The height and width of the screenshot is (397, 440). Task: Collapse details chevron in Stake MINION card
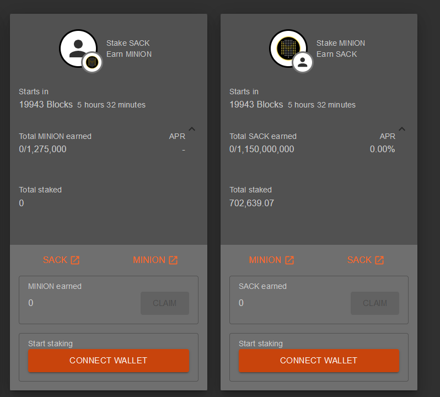[402, 129]
